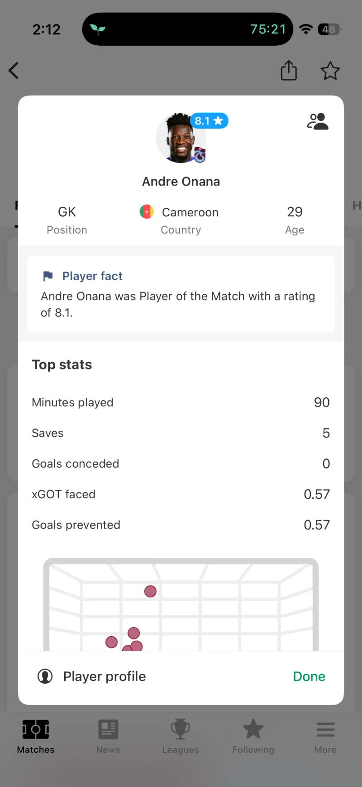This screenshot has width=362, height=787.
Task: Tap the highest shot dot in goal
Action: tap(150, 591)
